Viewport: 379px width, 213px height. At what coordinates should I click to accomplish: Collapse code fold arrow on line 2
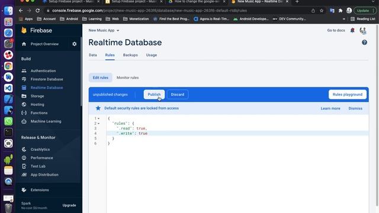(99, 124)
